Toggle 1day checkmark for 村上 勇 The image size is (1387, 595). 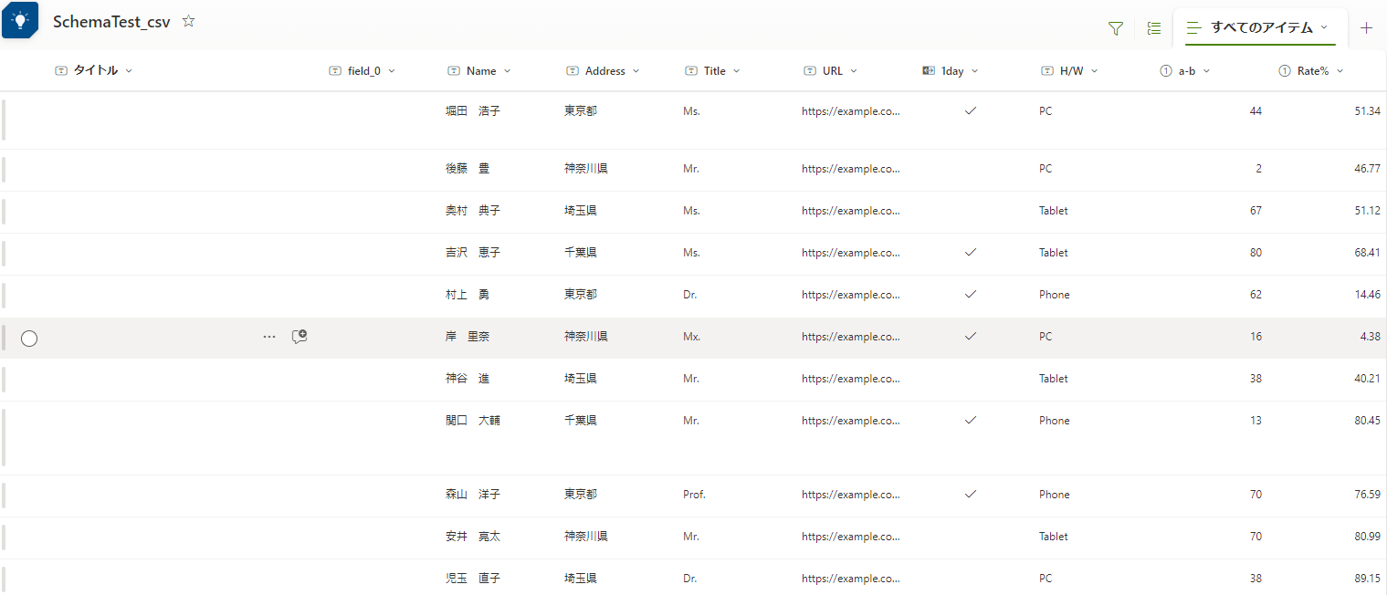(x=971, y=294)
